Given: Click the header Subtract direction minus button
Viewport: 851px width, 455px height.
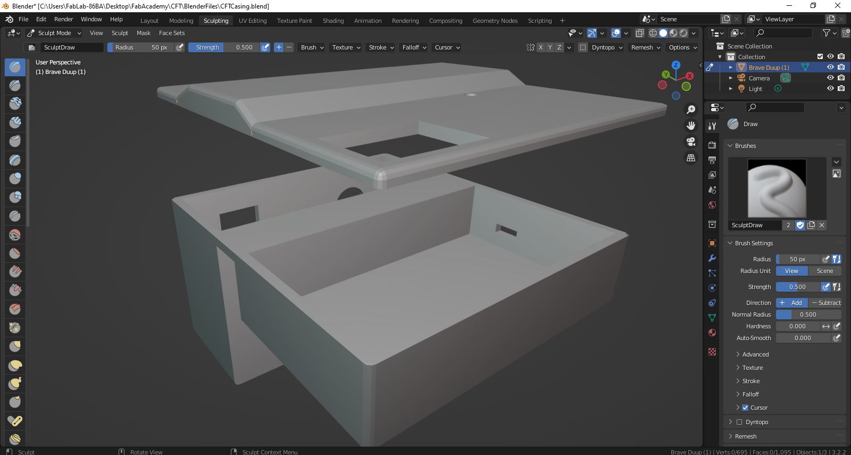Looking at the screenshot, I should 289,47.
